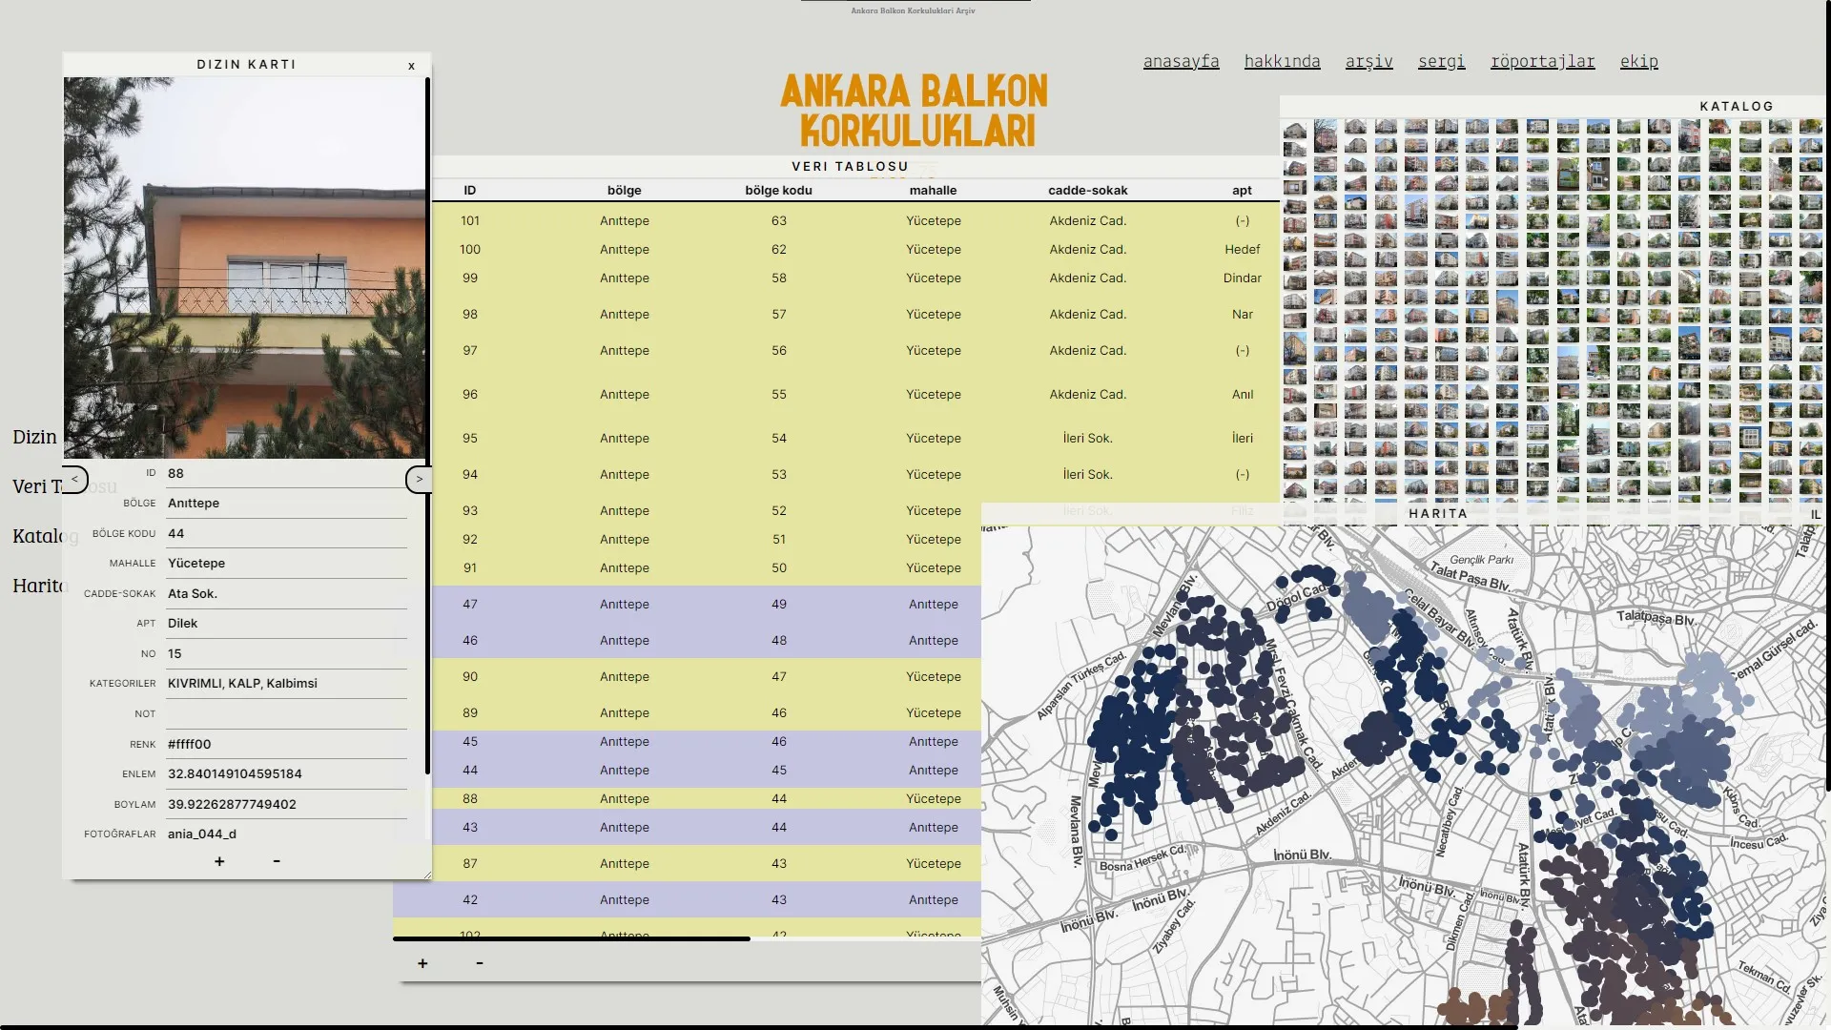Image resolution: width=1831 pixels, height=1030 pixels.
Task: Select table row with ID 100
Action: point(855,249)
